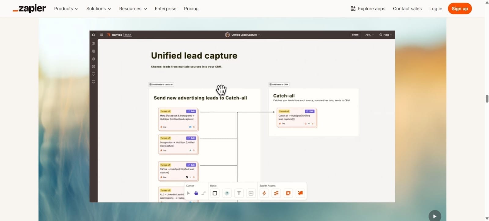Click the bug icon in Canvas sidebar
489x221 pixels.
94,59
